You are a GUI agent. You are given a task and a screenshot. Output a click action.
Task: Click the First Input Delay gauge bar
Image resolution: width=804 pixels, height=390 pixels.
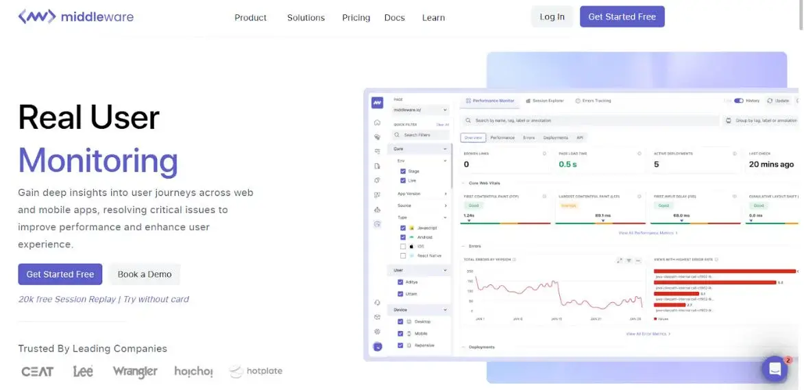coord(696,223)
